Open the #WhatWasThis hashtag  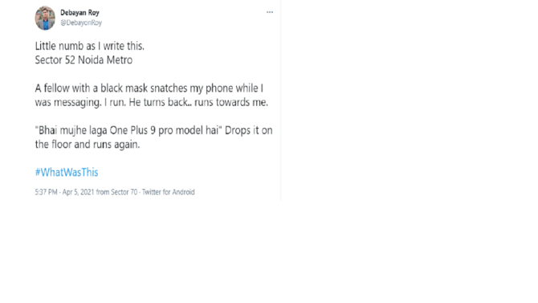pyautogui.click(x=67, y=172)
